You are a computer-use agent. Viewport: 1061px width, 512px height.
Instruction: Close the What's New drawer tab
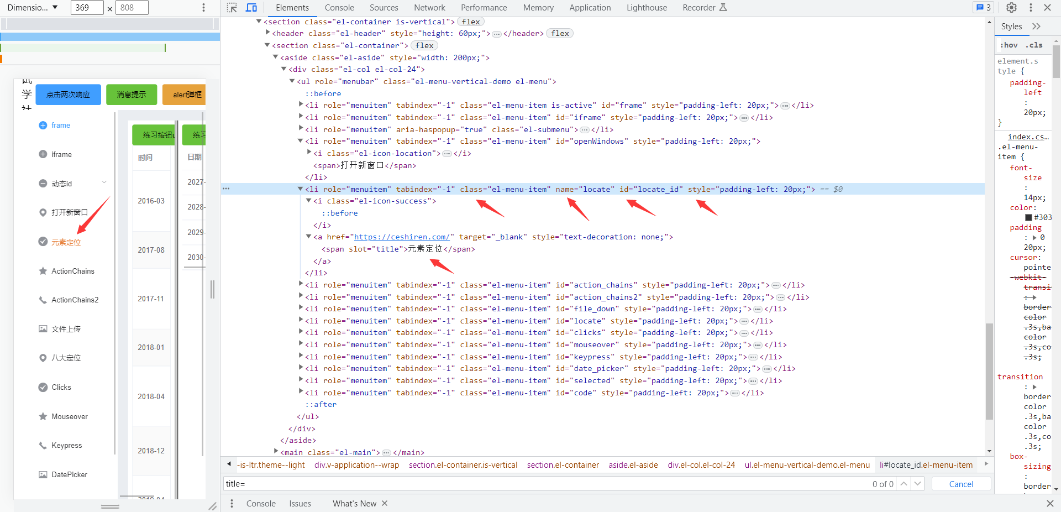tap(385, 503)
